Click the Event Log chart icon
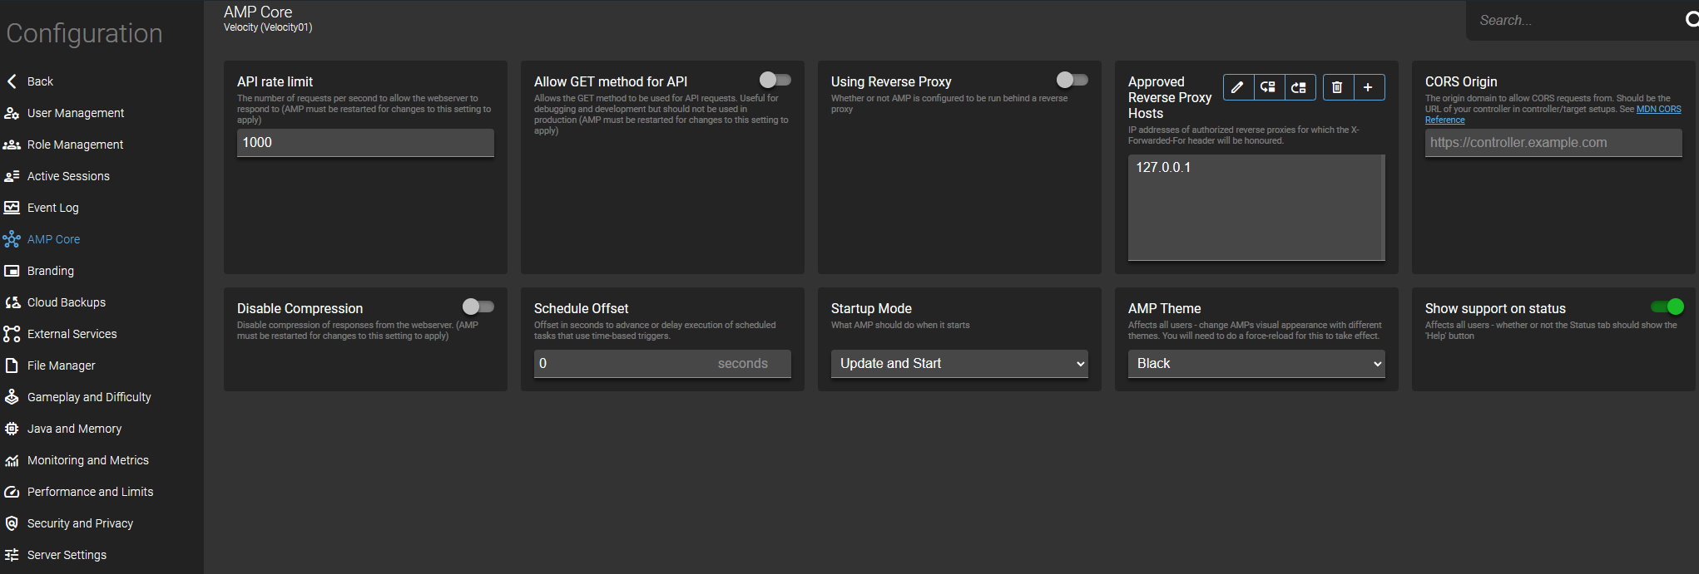The image size is (1699, 574). coord(12,208)
